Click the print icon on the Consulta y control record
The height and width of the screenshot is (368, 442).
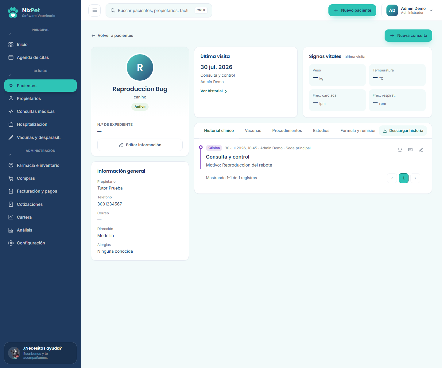(400, 150)
